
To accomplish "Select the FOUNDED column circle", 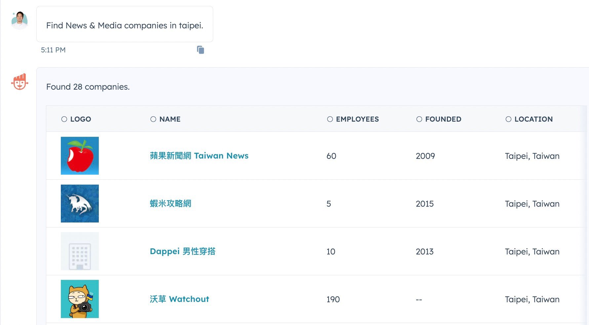I will pyautogui.click(x=420, y=119).
